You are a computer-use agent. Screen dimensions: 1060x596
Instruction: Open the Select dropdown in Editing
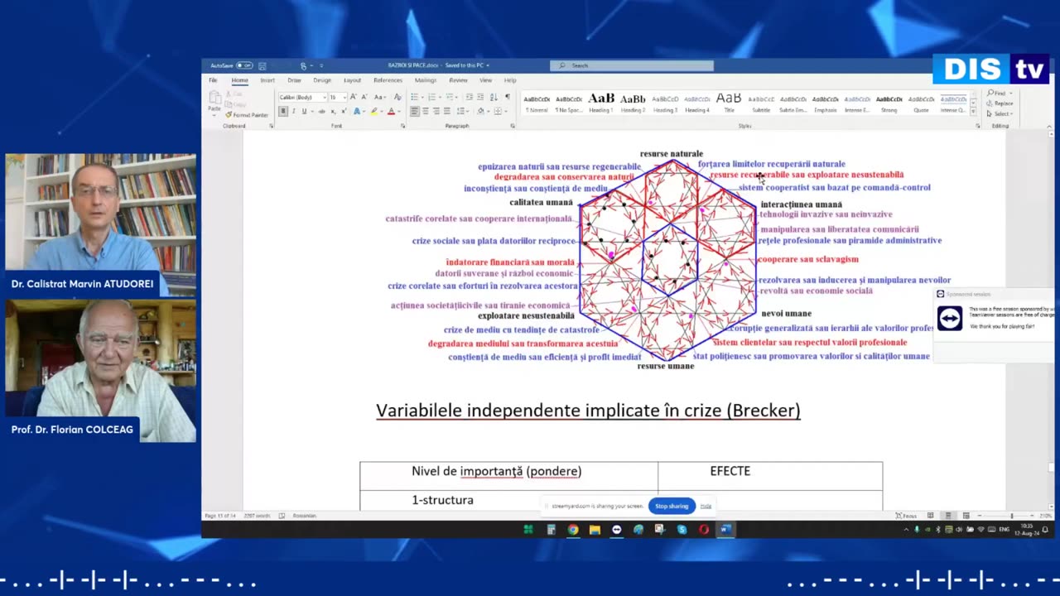coord(1000,113)
